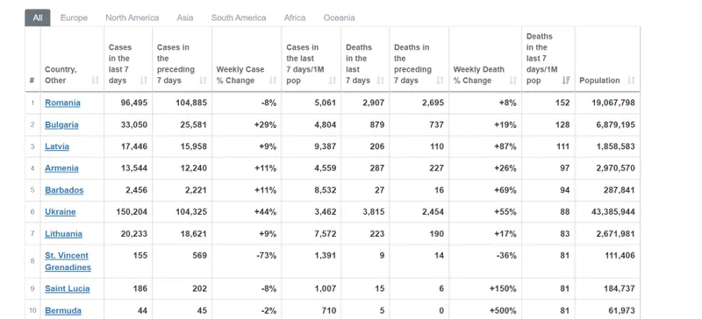Open the Ukraine country link
Image resolution: width=702 pixels, height=319 pixels.
point(61,211)
